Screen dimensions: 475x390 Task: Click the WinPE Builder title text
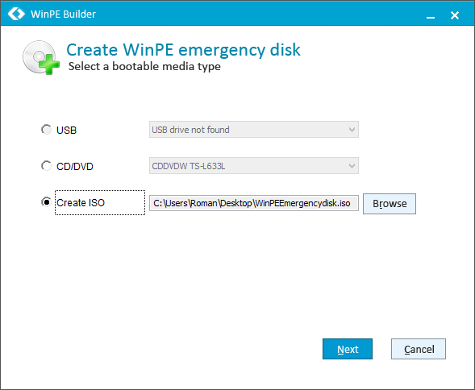[x=63, y=15]
